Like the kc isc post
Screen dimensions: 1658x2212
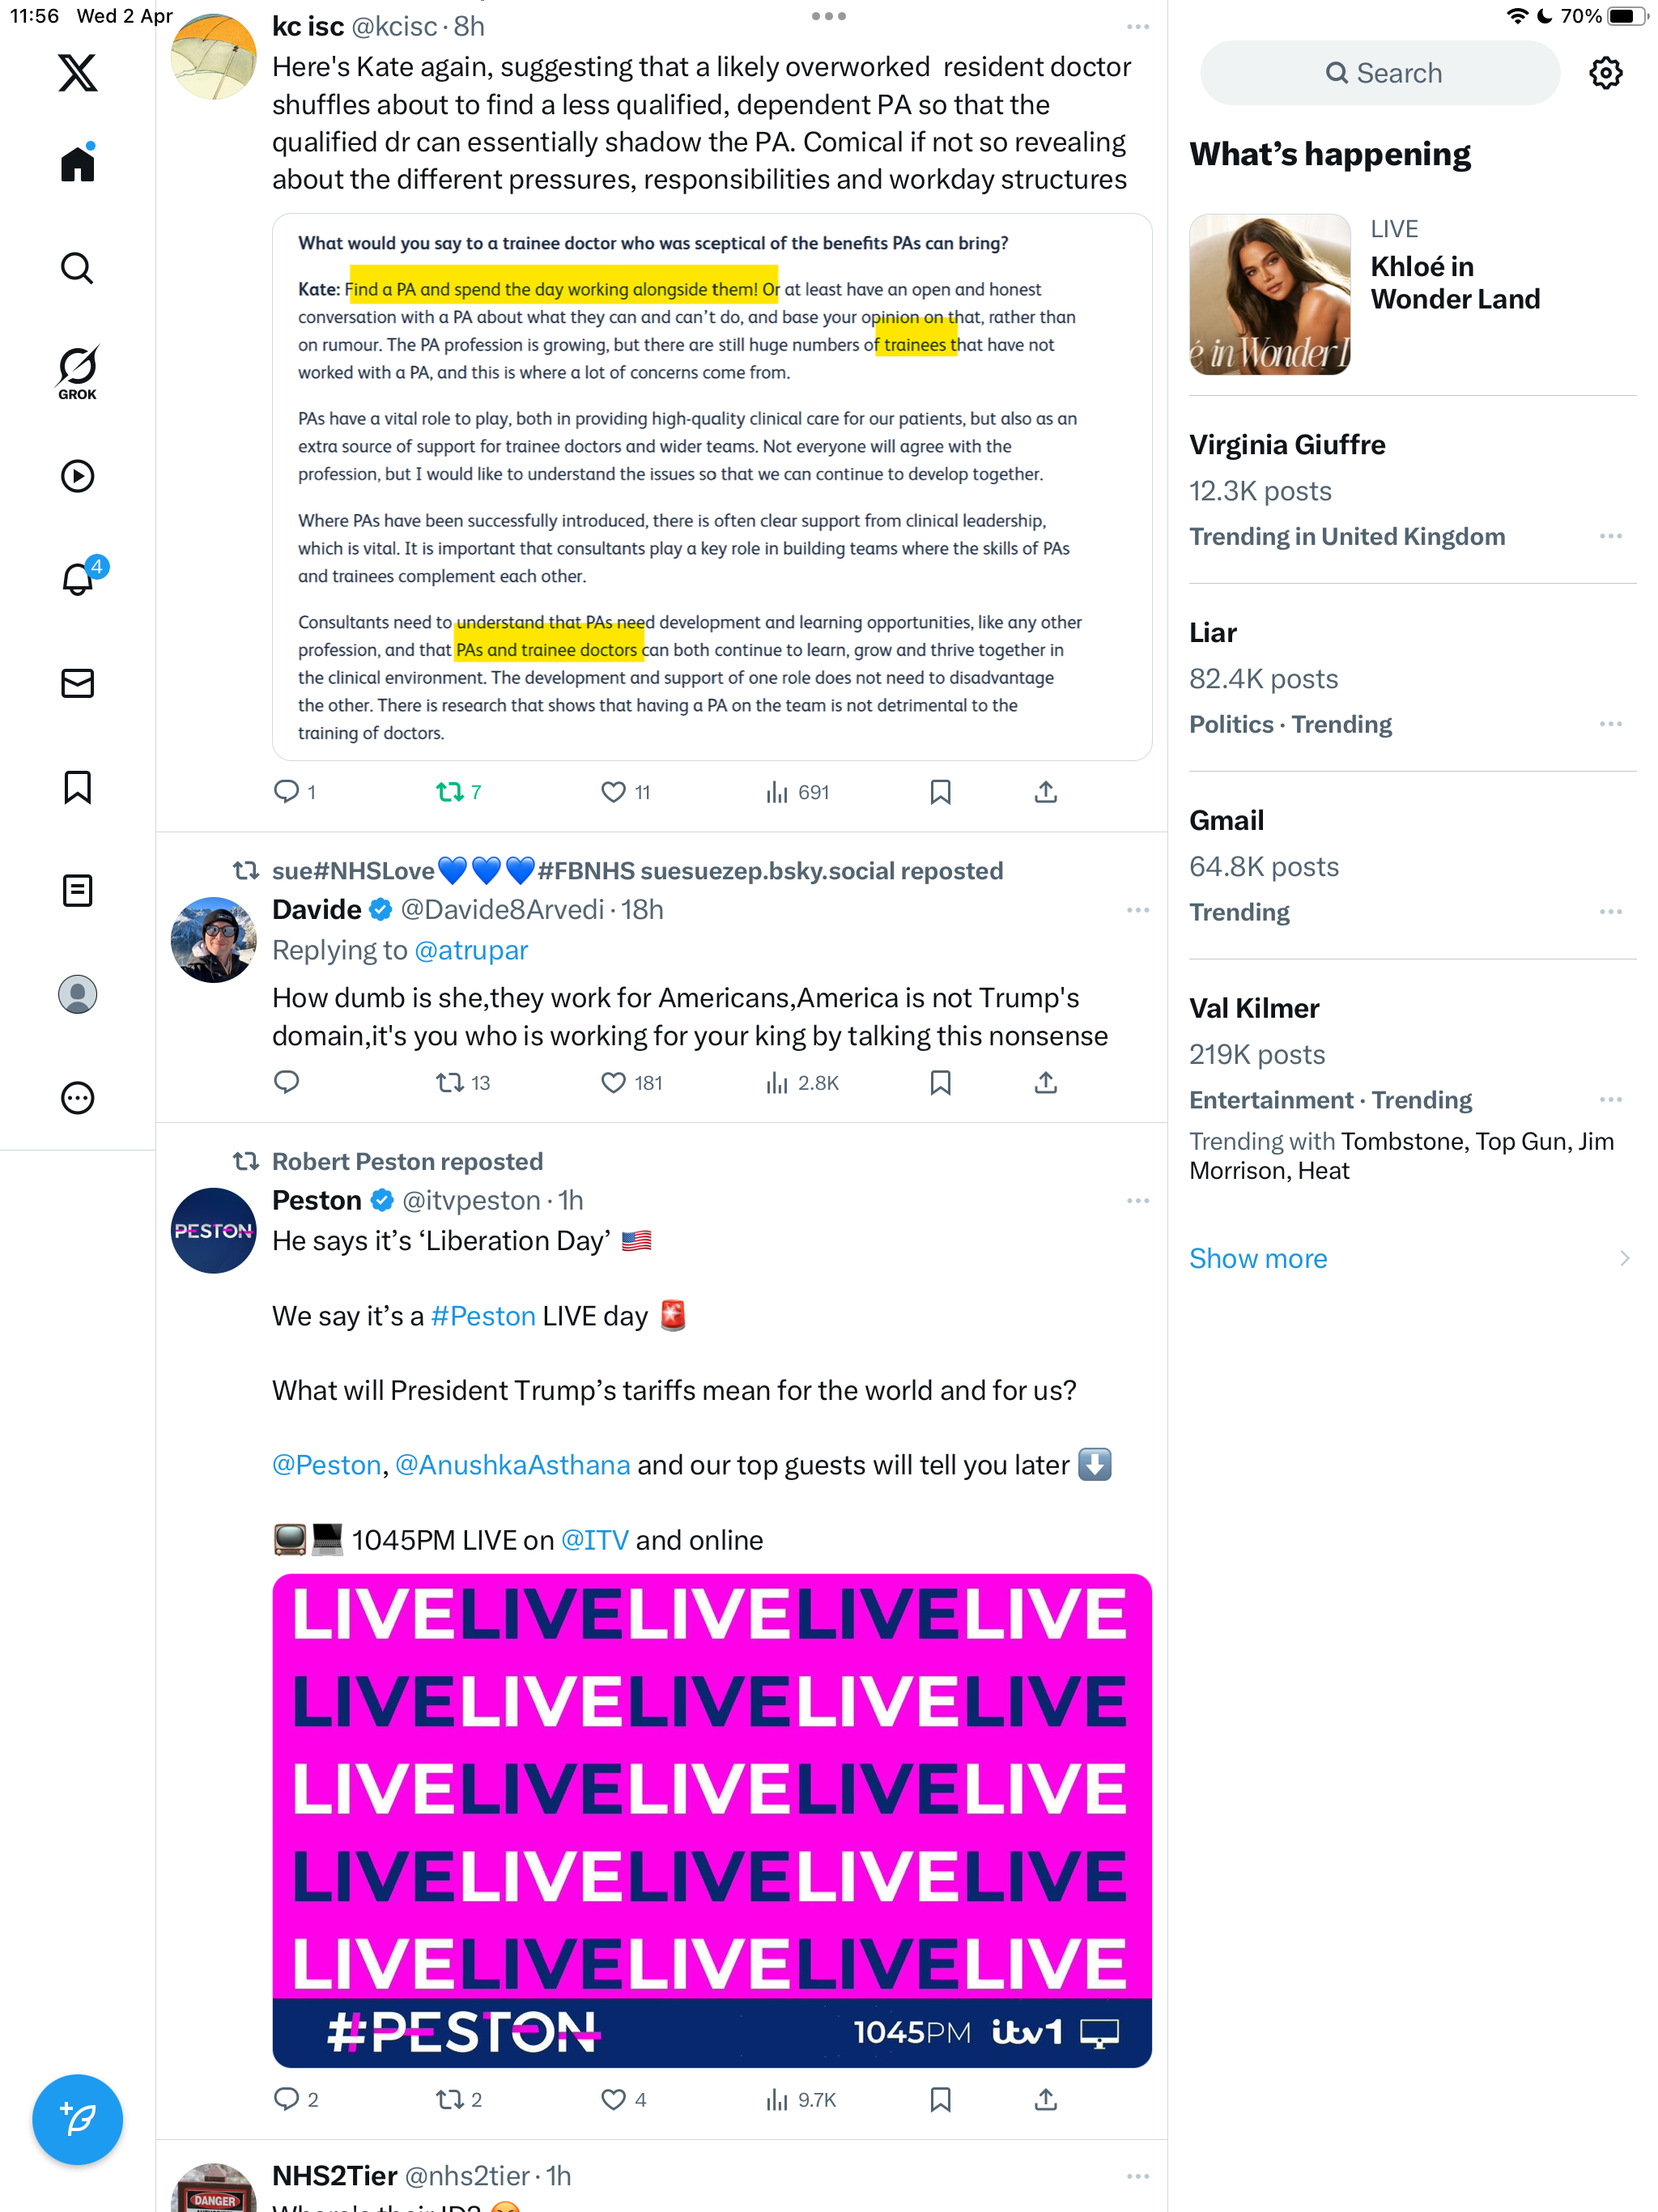[x=626, y=792]
